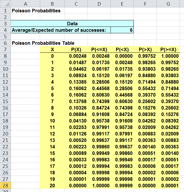The height and width of the screenshot is (192, 184).
Task: Click P(<=X) value in X=4 row
Action: [99, 82]
